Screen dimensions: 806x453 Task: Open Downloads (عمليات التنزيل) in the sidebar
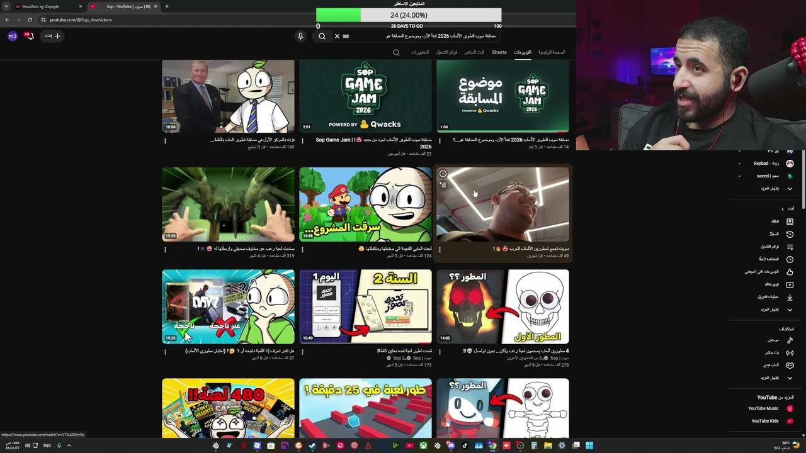(775, 297)
